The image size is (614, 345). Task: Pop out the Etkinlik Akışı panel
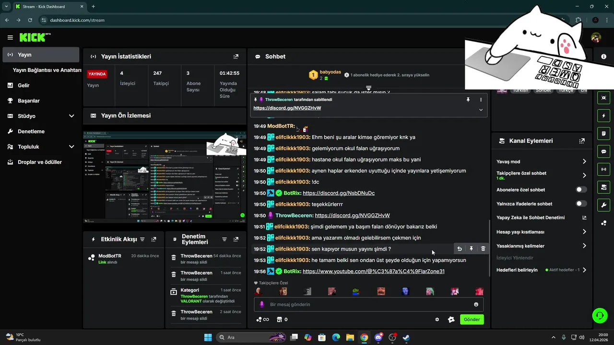tap(153, 239)
